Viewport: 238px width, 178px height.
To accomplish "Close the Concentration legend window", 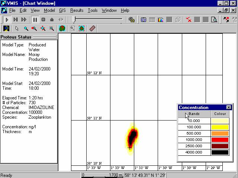I will [229, 108].
